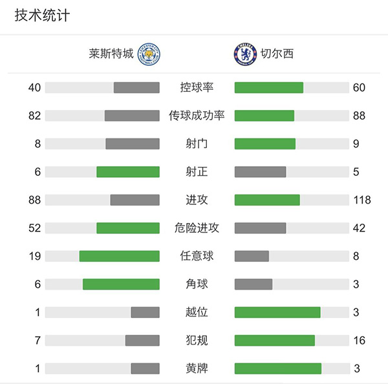This screenshot has width=388, height=384.
Task: Click the 危险进攻 stat label
Action: pos(197,228)
